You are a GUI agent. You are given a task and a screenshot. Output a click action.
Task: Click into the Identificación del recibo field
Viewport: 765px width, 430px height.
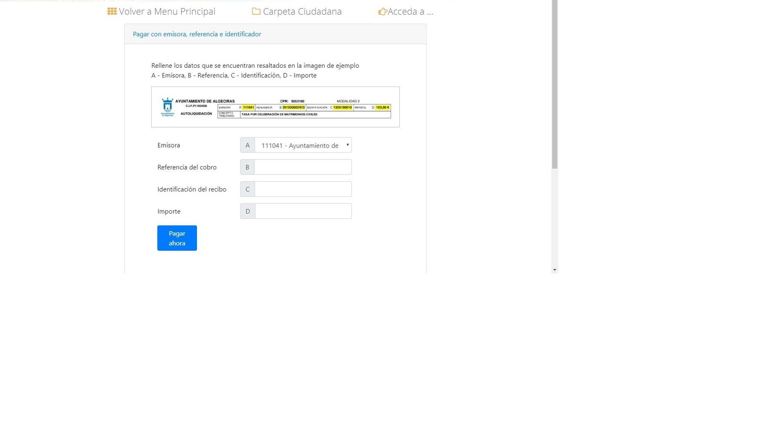[x=303, y=189]
